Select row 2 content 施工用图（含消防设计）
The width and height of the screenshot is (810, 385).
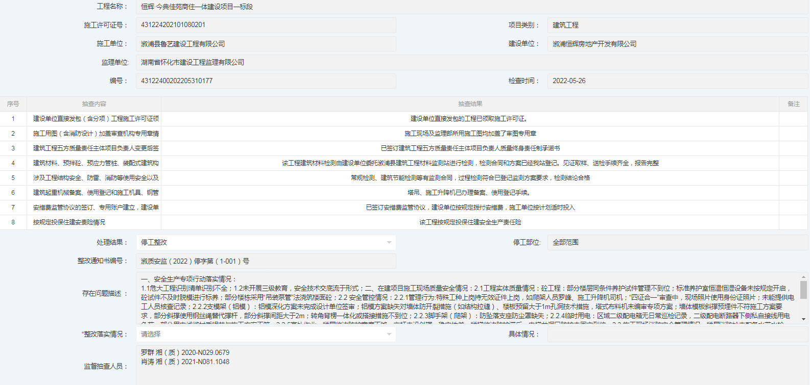coord(96,134)
